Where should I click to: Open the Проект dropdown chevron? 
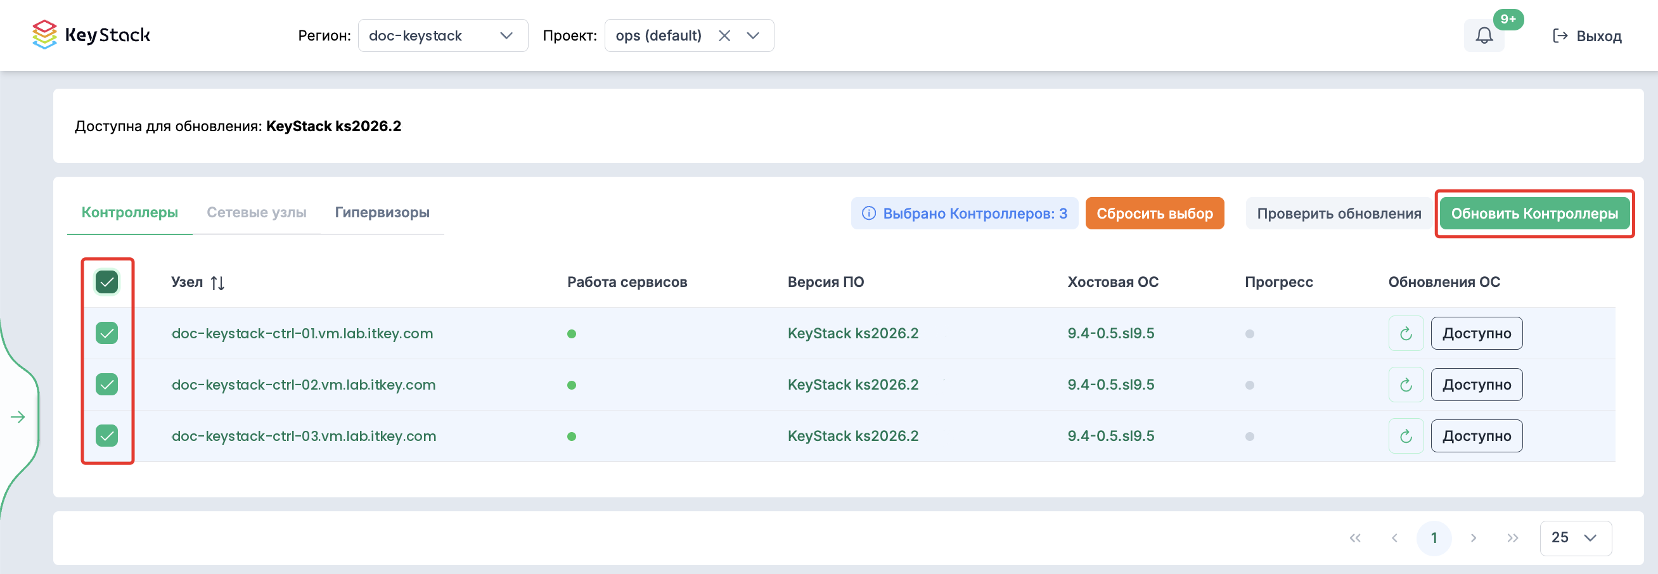coord(753,35)
